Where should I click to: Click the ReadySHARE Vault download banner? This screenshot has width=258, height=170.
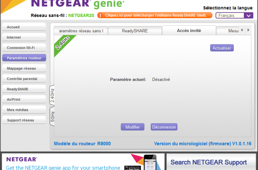pos(155,15)
